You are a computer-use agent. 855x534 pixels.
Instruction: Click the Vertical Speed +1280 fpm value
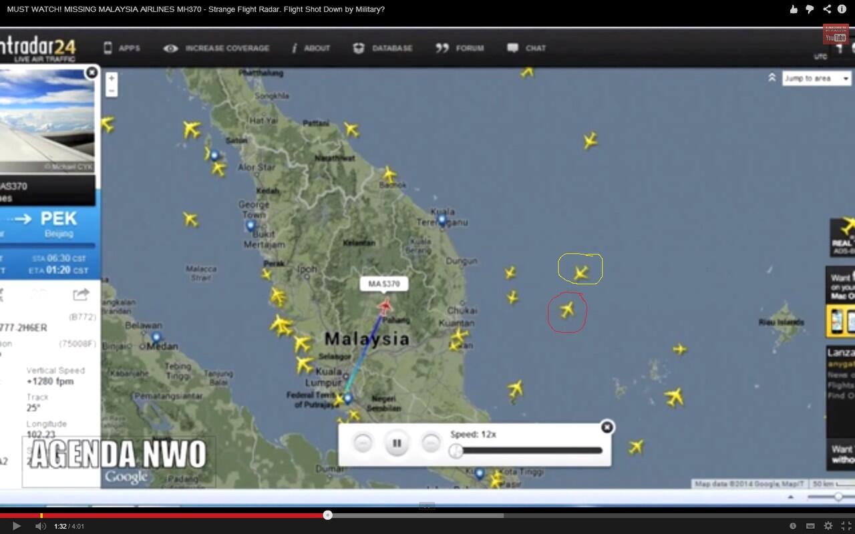pyautogui.click(x=50, y=381)
